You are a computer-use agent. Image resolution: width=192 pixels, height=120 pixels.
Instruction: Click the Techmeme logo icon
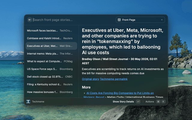[28, 101]
